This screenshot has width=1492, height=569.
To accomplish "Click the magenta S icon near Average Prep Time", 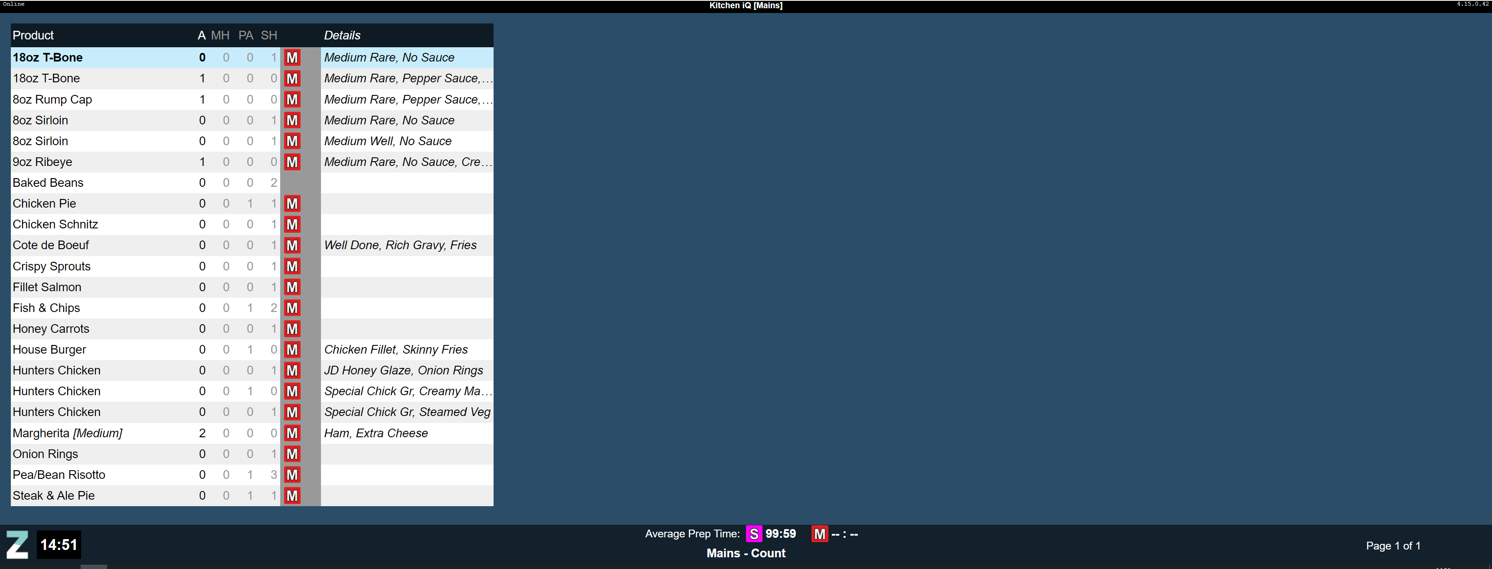I will 753,534.
